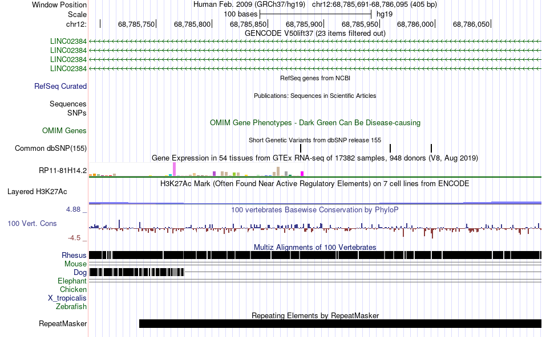
Task: Click the leftmost dbSNP variant tick mark
Action: pyautogui.click(x=301, y=149)
